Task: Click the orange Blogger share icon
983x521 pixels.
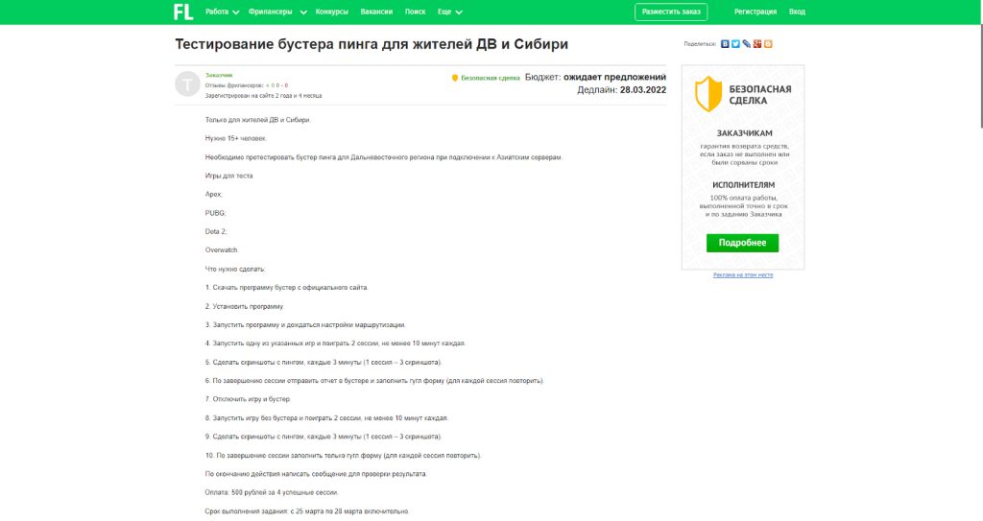Action: coord(768,44)
